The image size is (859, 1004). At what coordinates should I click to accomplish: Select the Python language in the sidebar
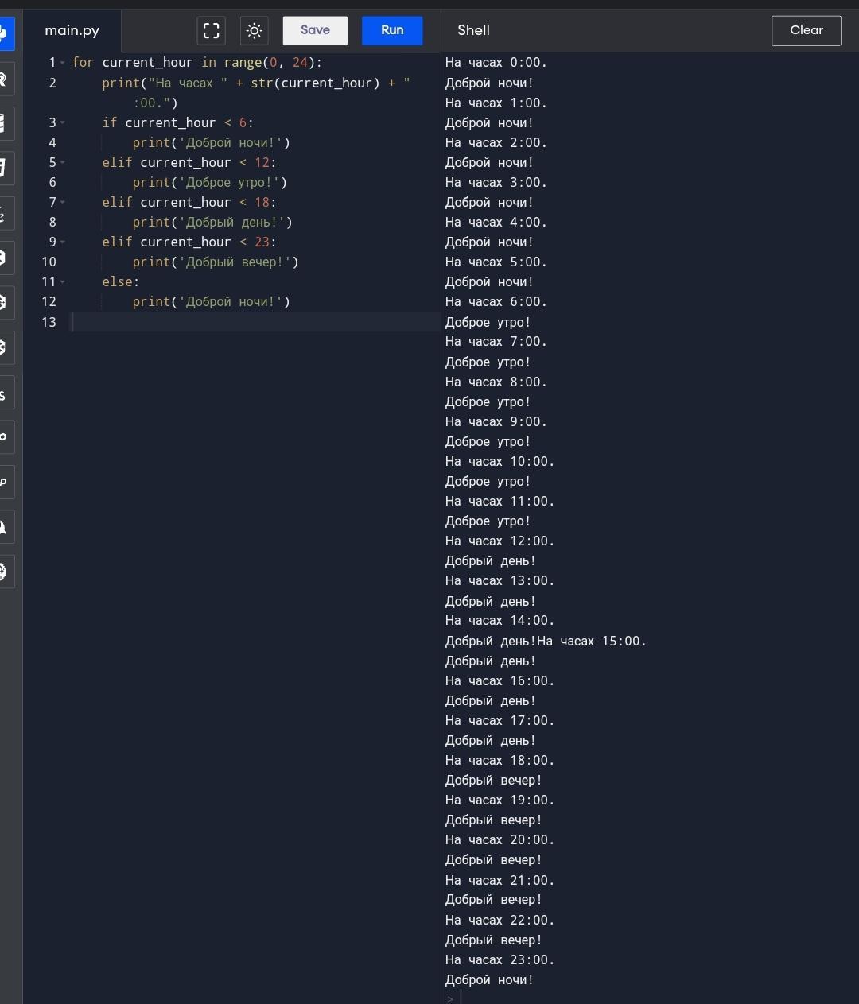pos(6,33)
